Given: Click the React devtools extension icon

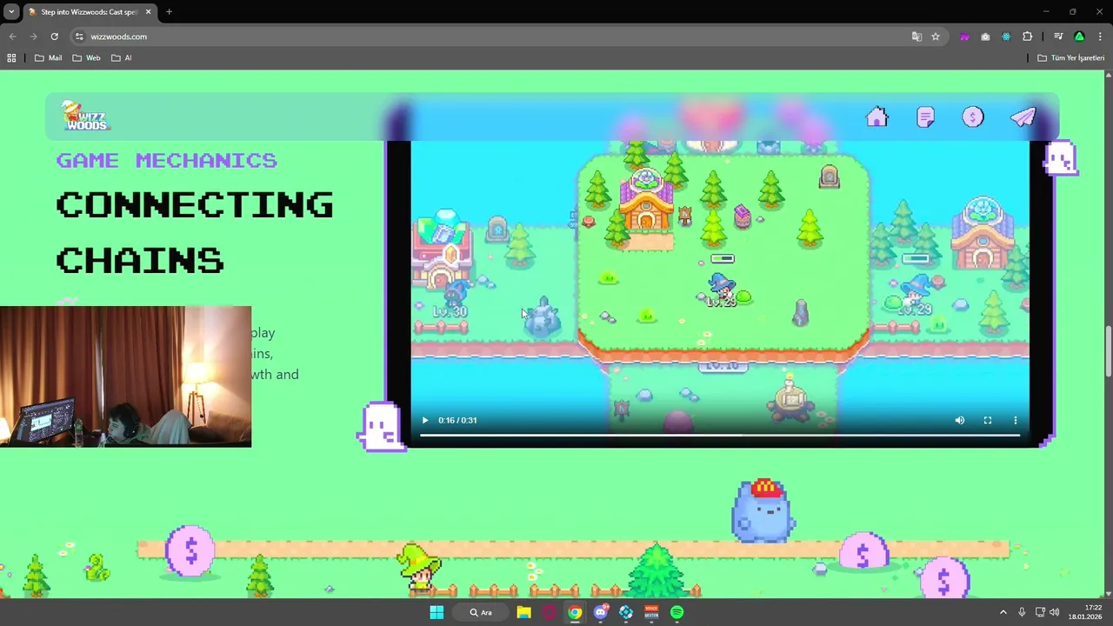Looking at the screenshot, I should (1006, 37).
